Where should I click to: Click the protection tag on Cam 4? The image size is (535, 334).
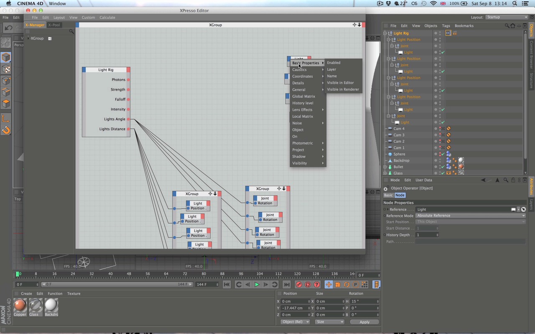click(x=448, y=129)
